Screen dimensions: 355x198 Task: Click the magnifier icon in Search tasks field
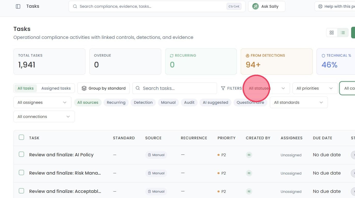[138, 88]
